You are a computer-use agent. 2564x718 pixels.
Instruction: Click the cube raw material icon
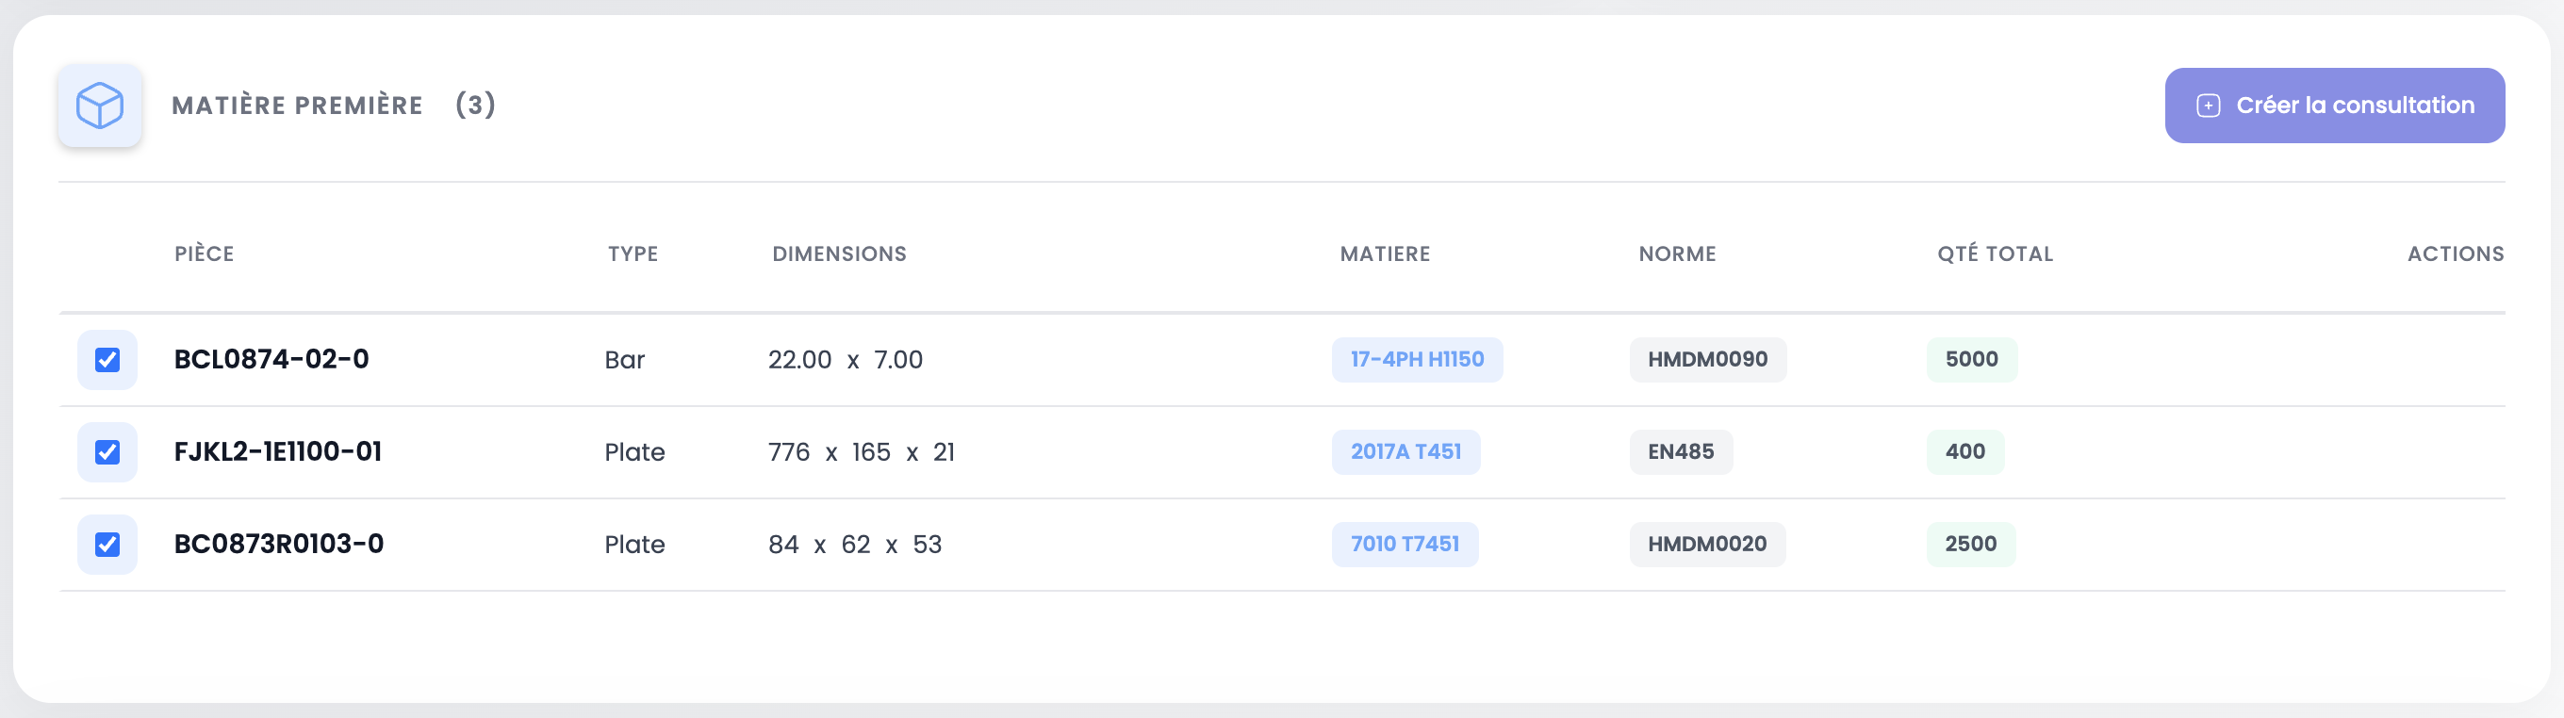[x=100, y=106]
